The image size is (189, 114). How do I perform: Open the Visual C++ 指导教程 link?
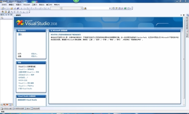26,69
